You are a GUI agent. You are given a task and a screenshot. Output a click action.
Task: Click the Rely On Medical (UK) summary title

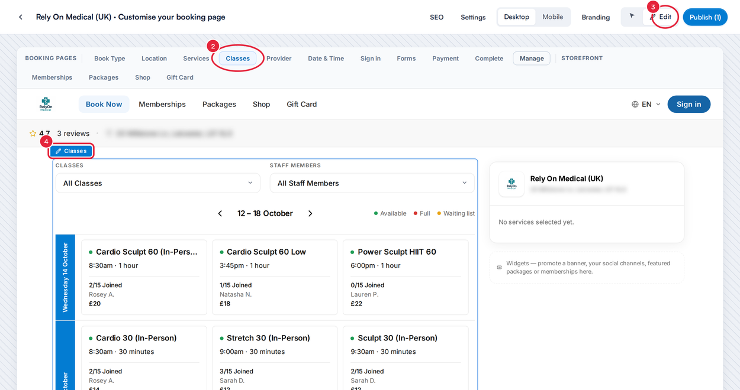click(x=567, y=178)
